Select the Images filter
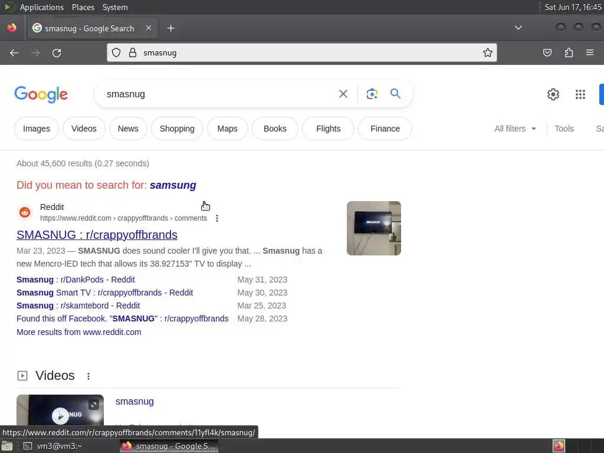Screen dimensions: 604x453 pos(37,129)
